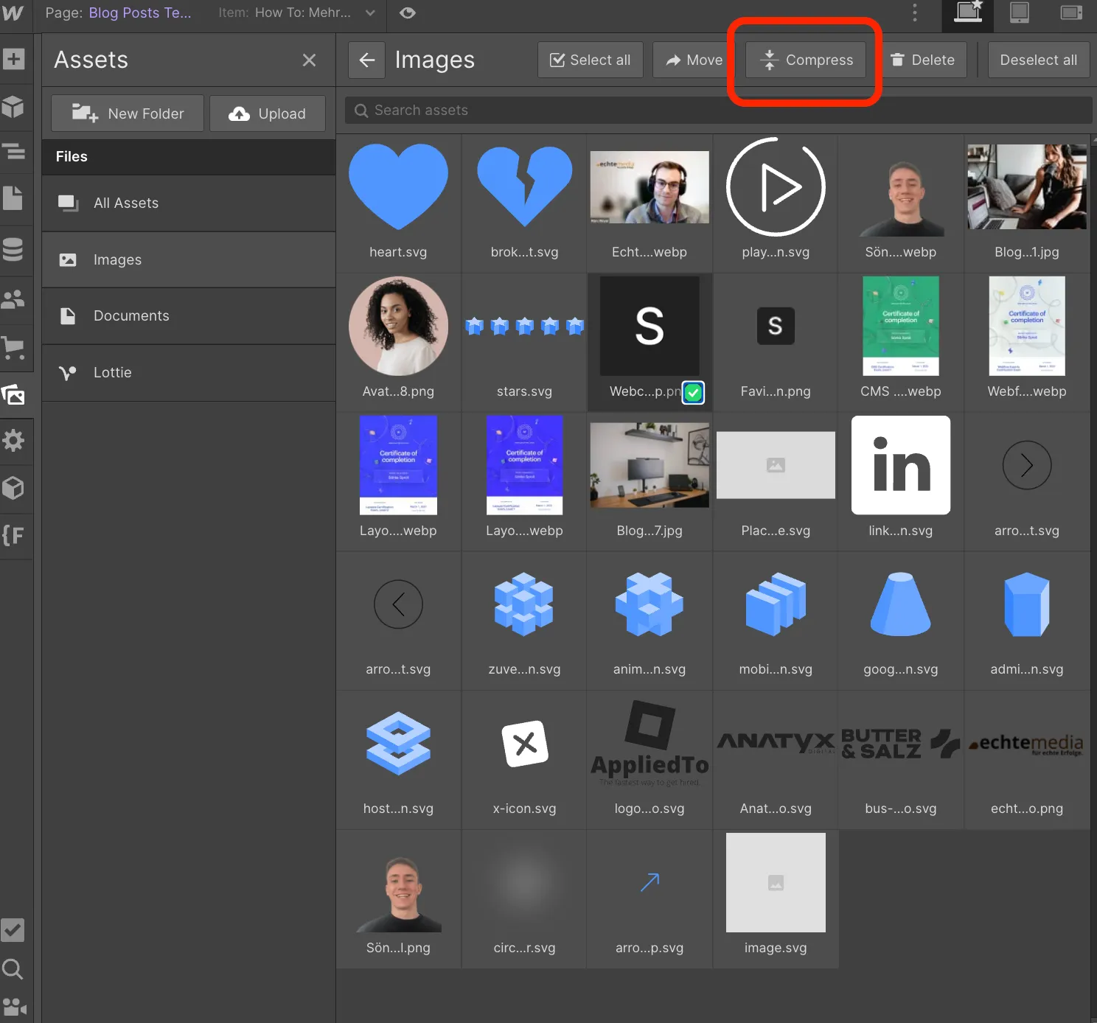Open the Symbols box icon in sidebar

pyautogui.click(x=13, y=107)
